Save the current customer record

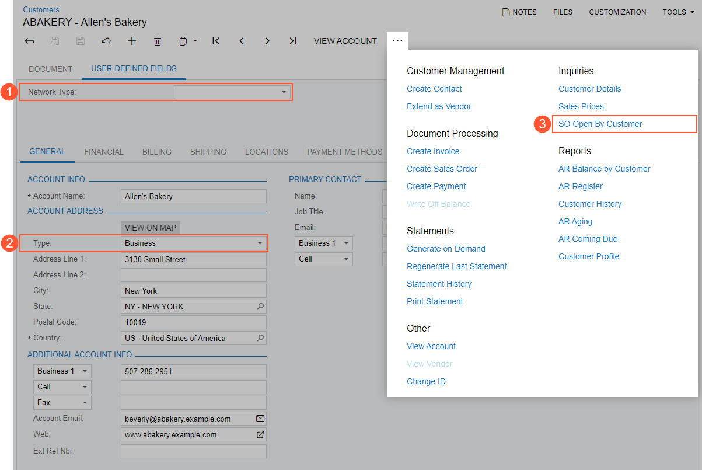click(80, 41)
